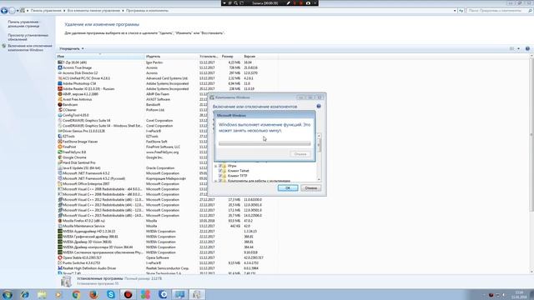Open Google Chrome from the taskbar
This screenshot has height=300, width=534.
(76, 294)
